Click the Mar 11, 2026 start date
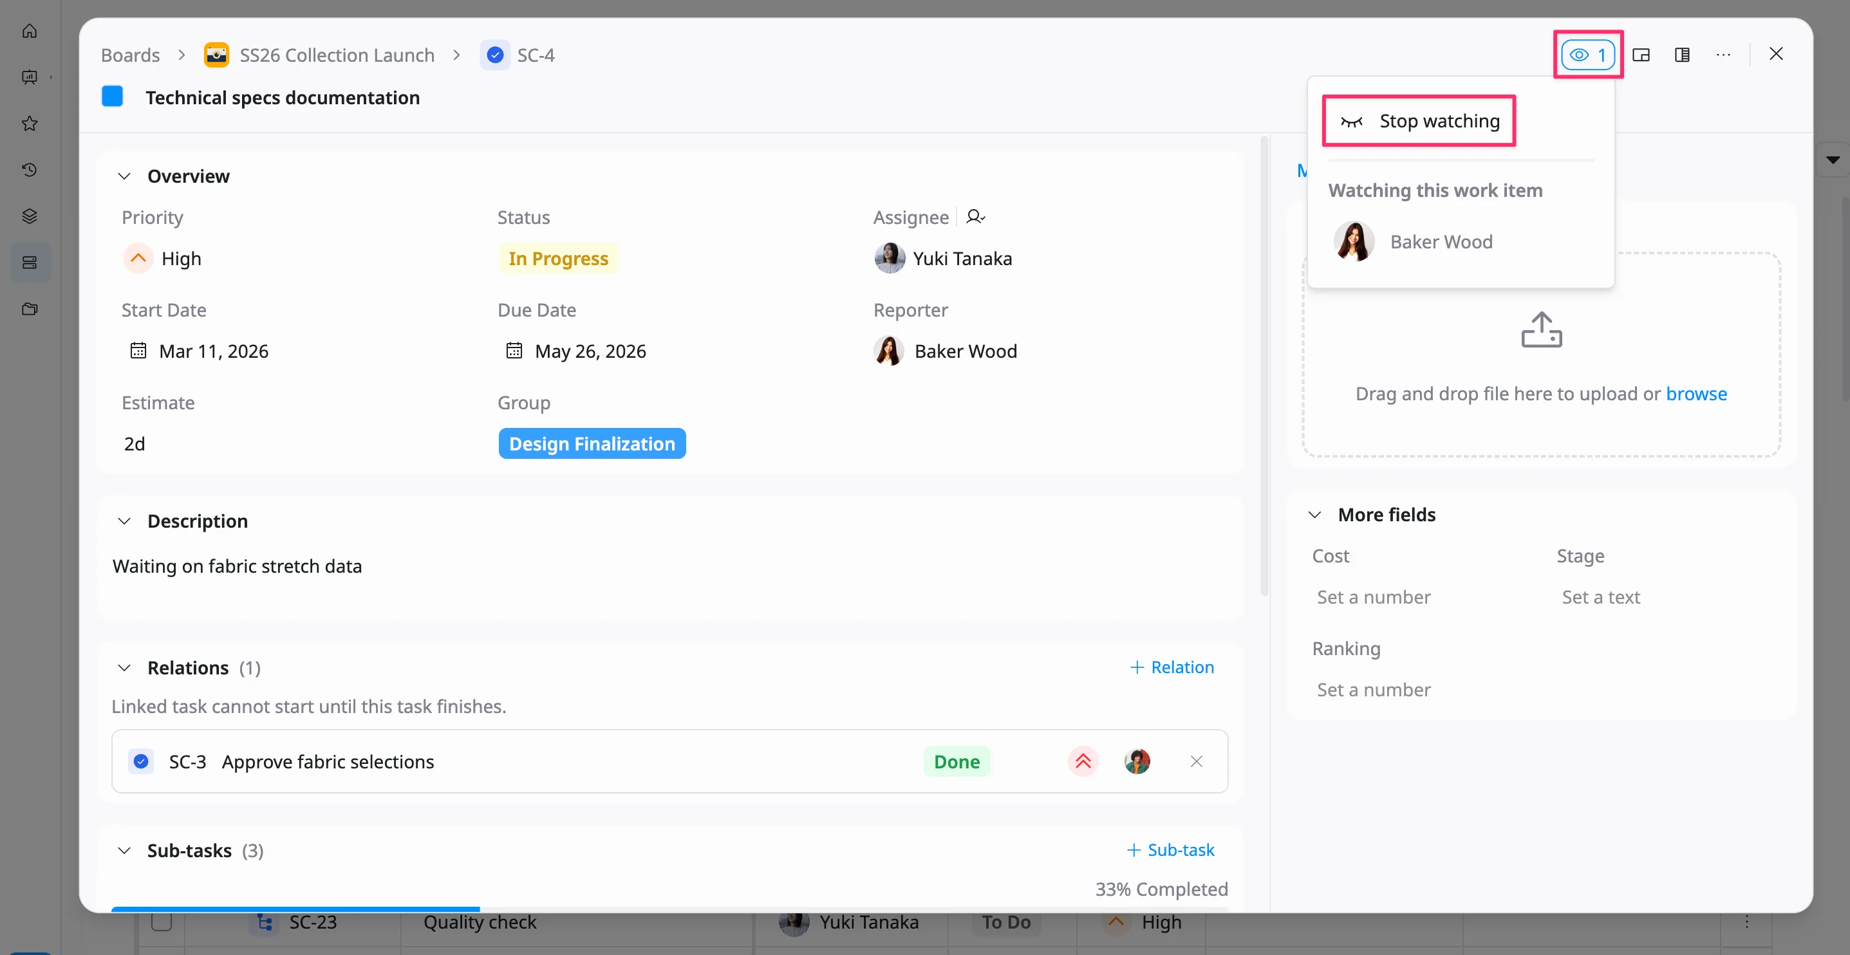 click(213, 351)
